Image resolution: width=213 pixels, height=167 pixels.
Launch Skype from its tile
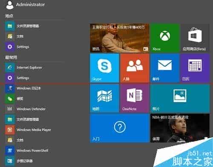(104, 68)
